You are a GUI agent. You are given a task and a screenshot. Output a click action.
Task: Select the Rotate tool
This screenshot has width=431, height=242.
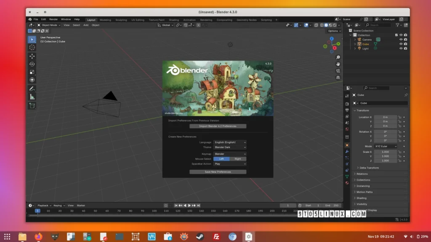click(x=32, y=64)
